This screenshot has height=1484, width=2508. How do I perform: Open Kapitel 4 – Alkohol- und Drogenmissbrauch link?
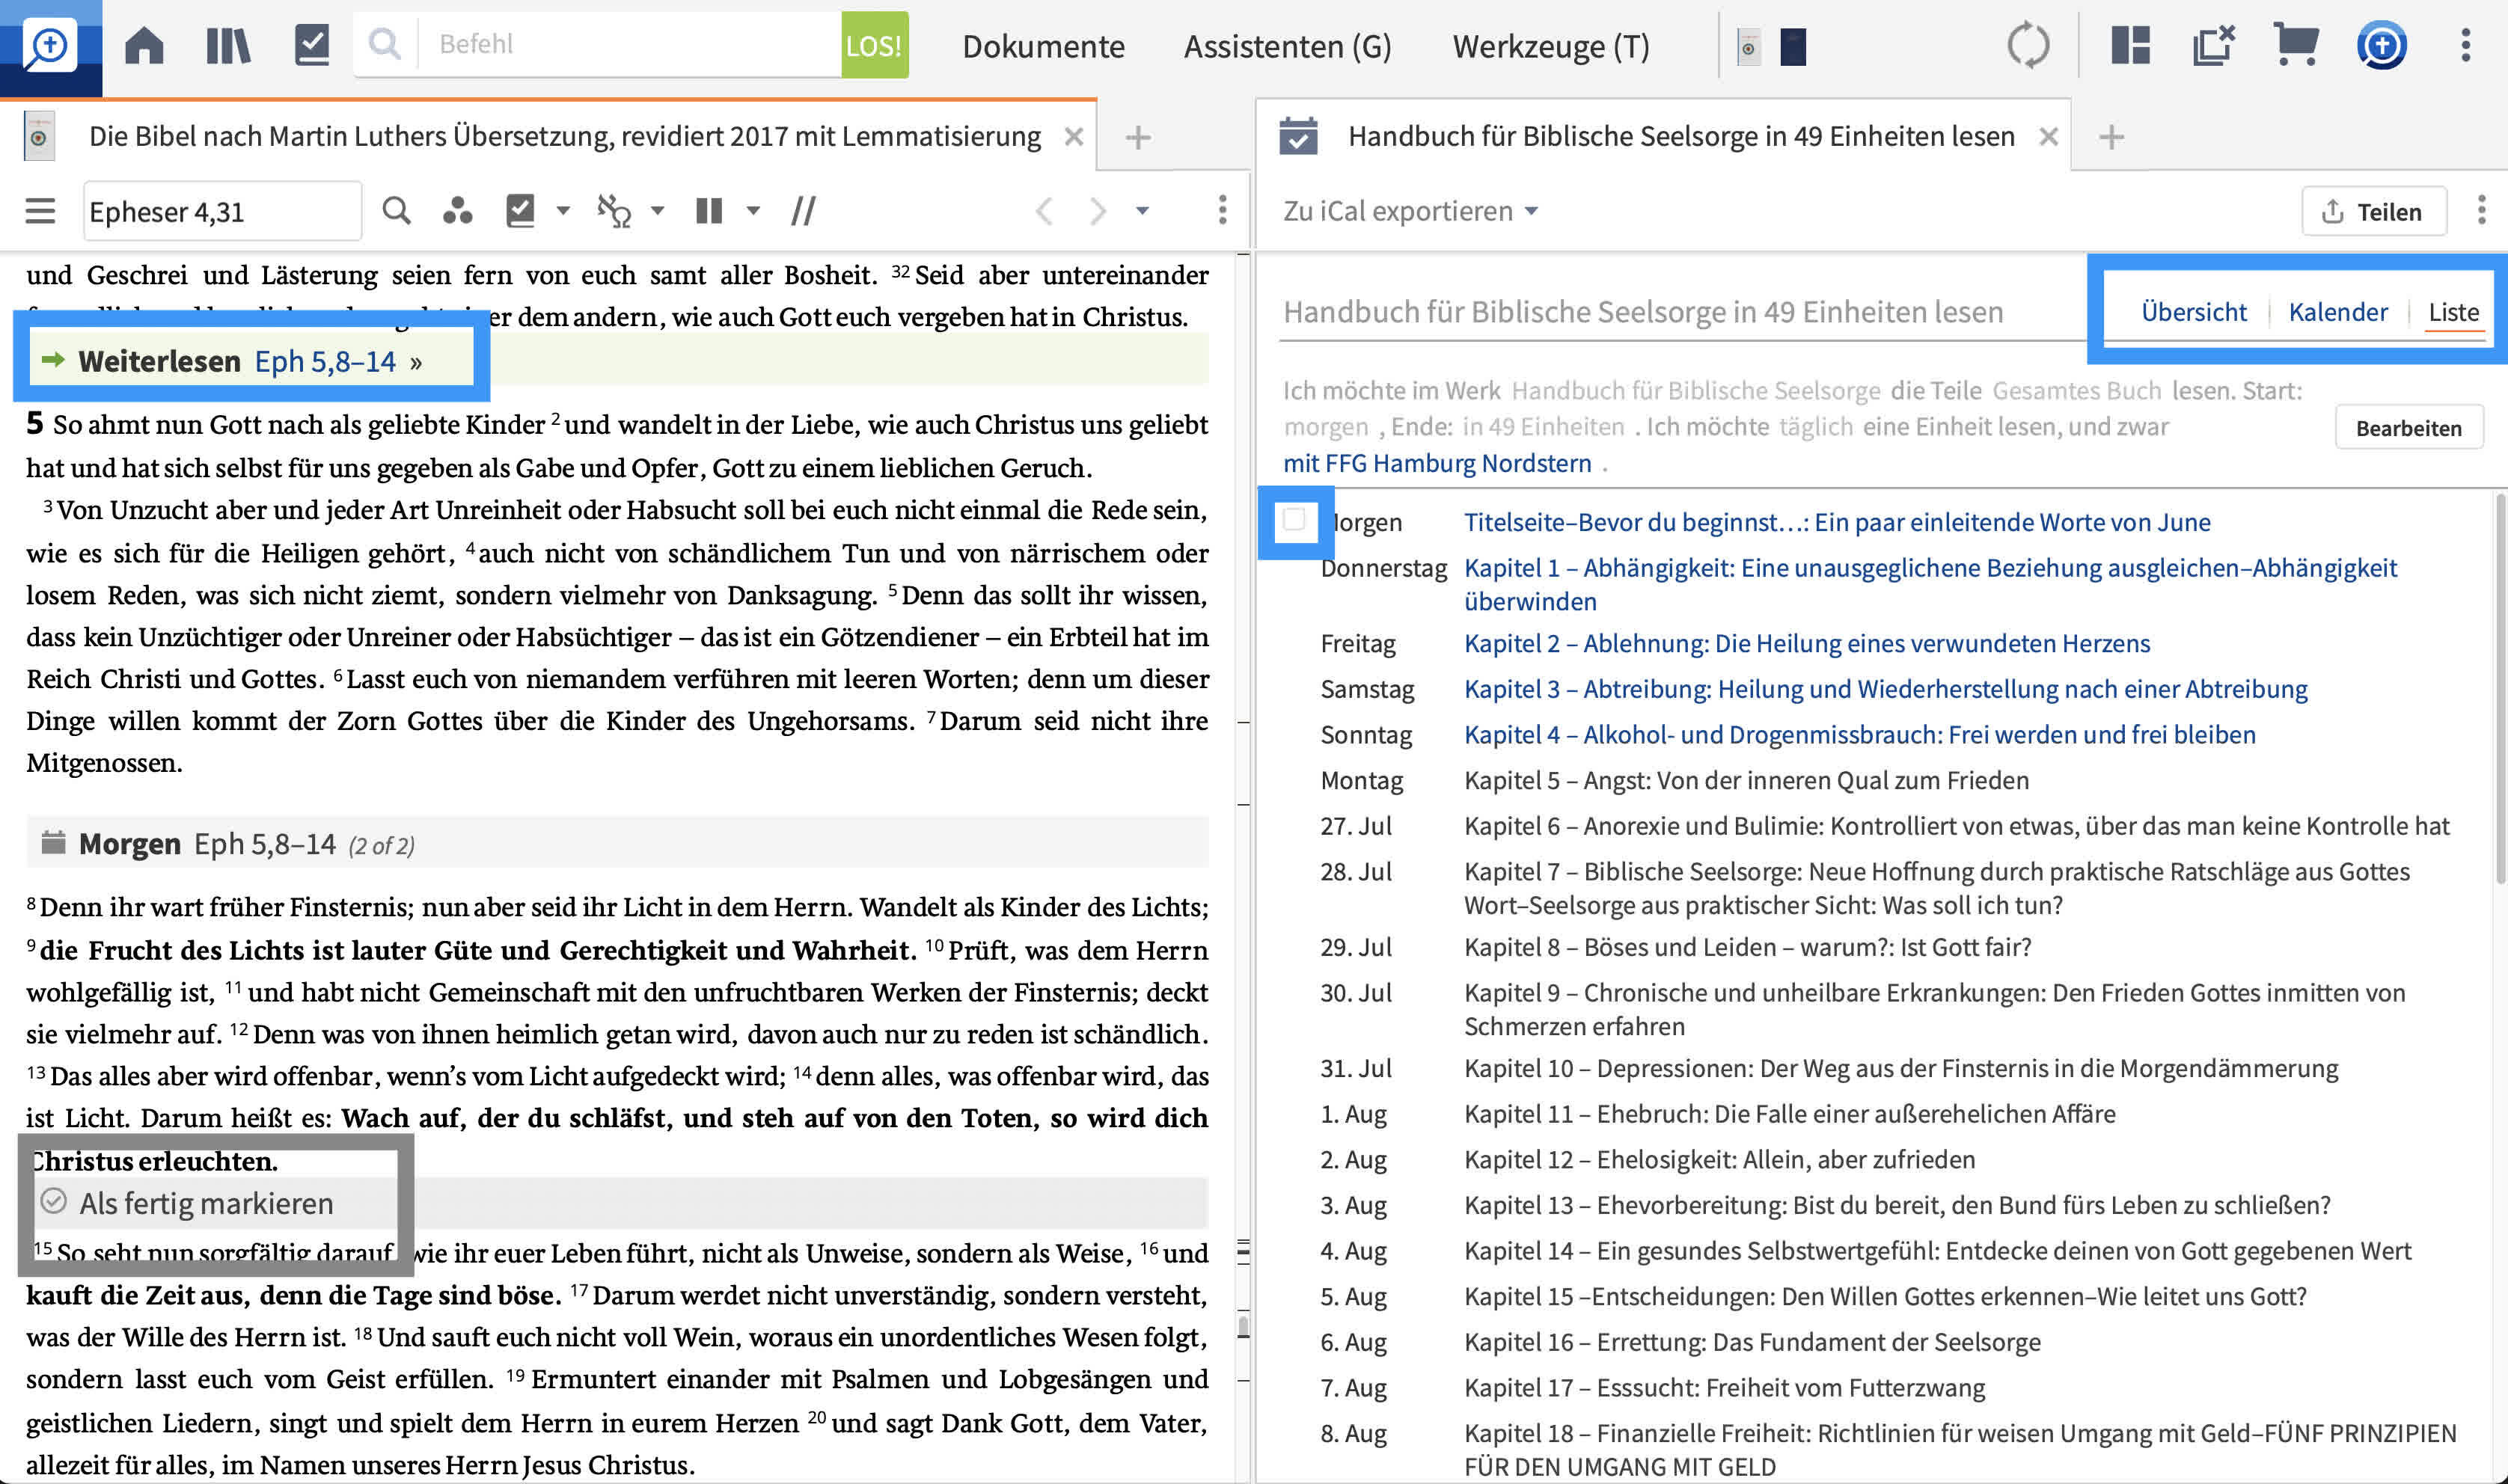coord(1859,735)
